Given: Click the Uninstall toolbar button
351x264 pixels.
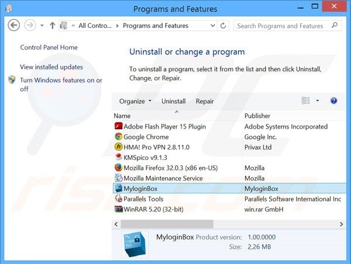Looking at the screenshot, I should [174, 101].
